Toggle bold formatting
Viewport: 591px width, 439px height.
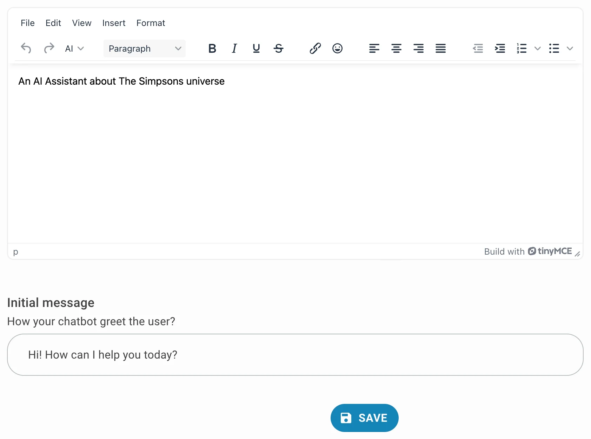point(212,48)
